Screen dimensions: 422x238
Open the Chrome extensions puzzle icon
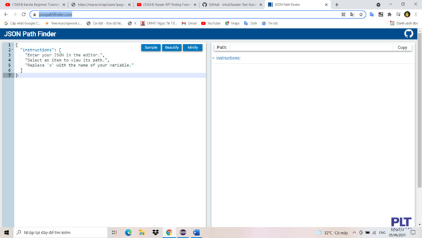389,14
